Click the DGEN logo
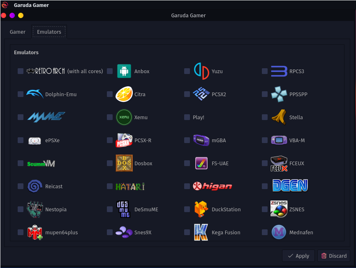This screenshot has height=268, width=356. pyautogui.click(x=290, y=185)
